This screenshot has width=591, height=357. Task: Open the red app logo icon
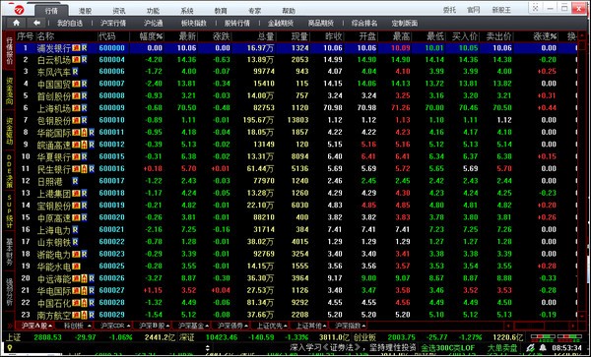(19, 10)
